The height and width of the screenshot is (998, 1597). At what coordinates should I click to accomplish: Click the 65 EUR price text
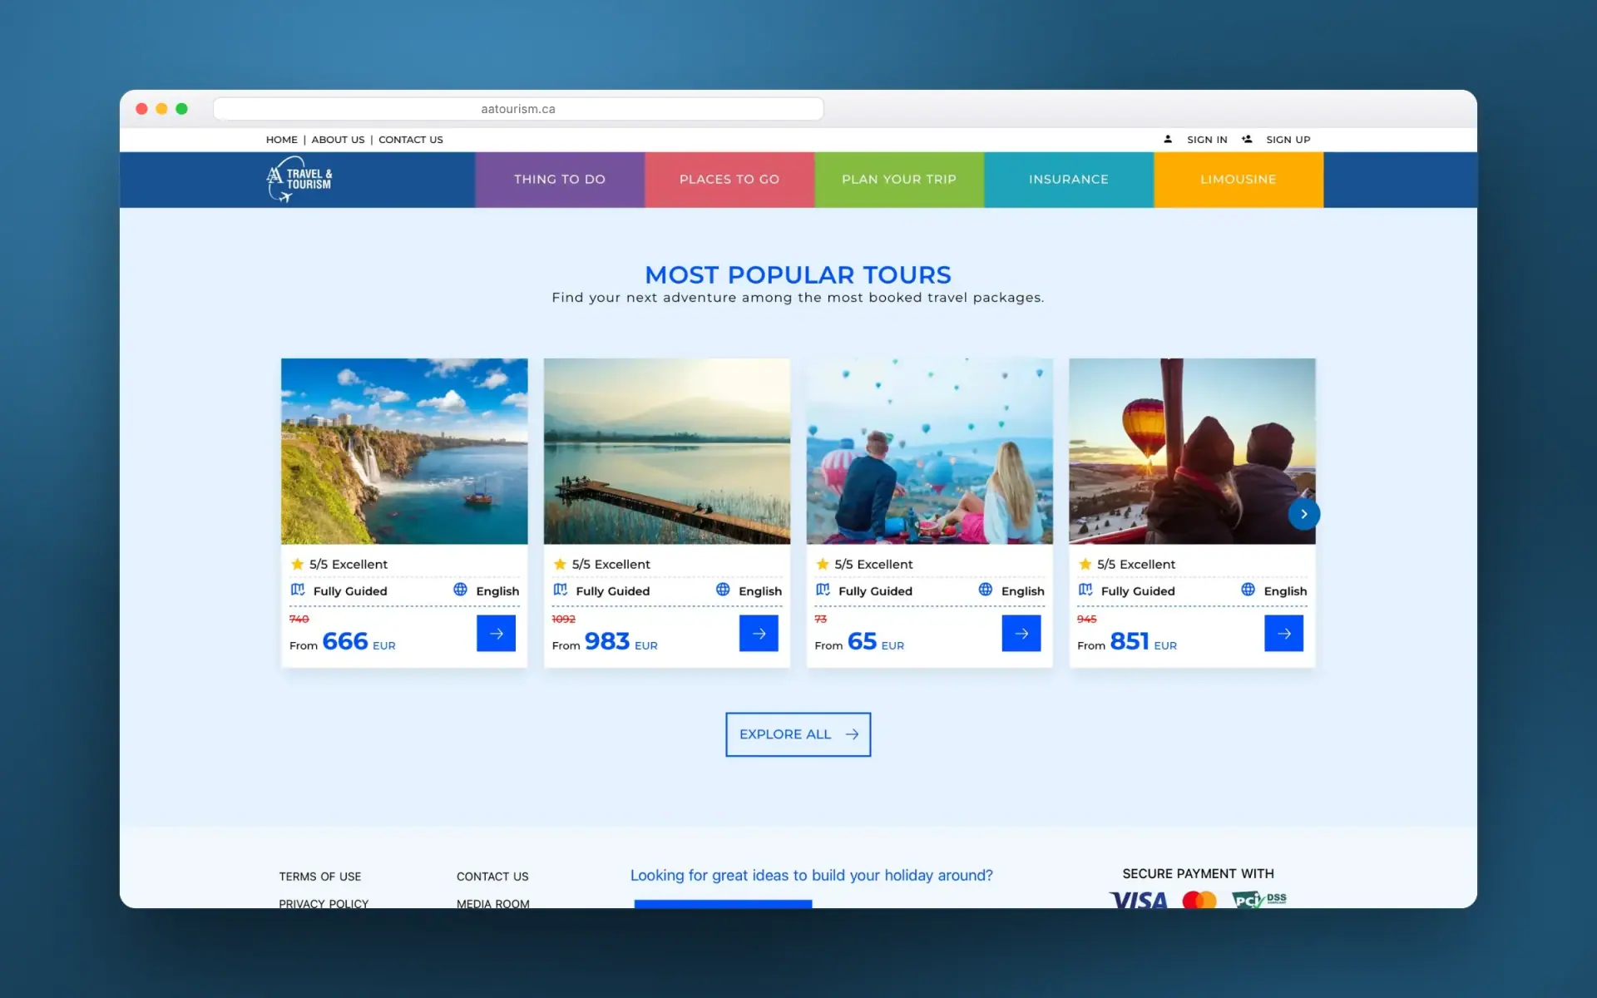(875, 641)
